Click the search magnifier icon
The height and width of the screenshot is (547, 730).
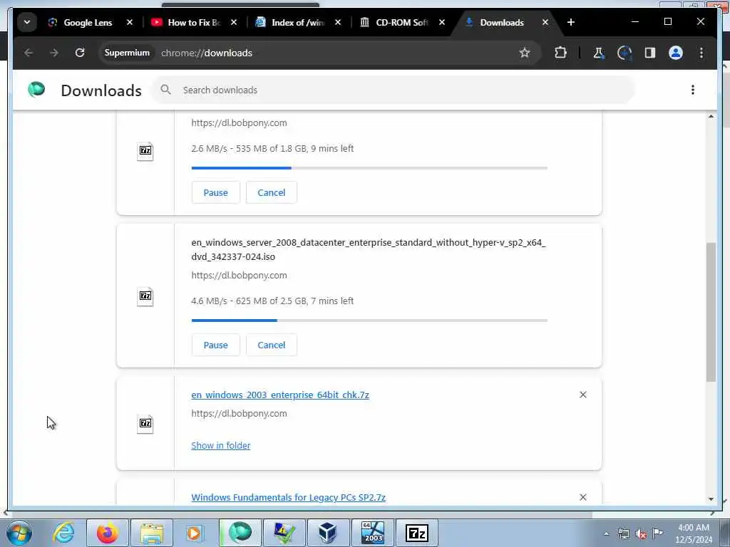tap(165, 90)
